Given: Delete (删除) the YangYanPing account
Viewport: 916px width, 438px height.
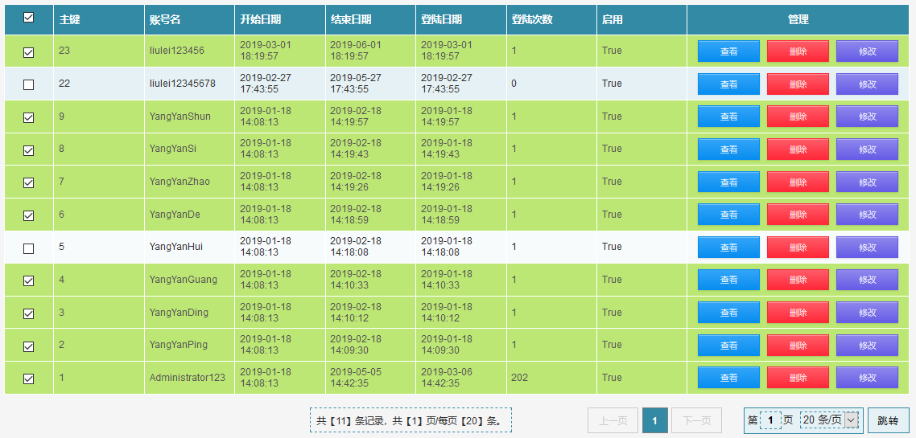Looking at the screenshot, I should tap(798, 346).
